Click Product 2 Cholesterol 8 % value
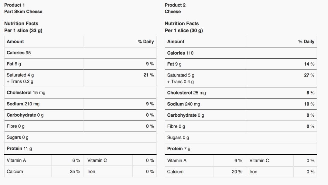 click(310, 93)
